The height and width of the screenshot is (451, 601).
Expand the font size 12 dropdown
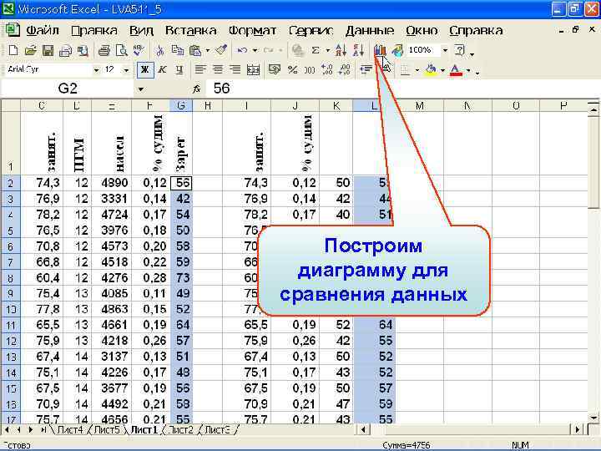pyautogui.click(x=126, y=70)
